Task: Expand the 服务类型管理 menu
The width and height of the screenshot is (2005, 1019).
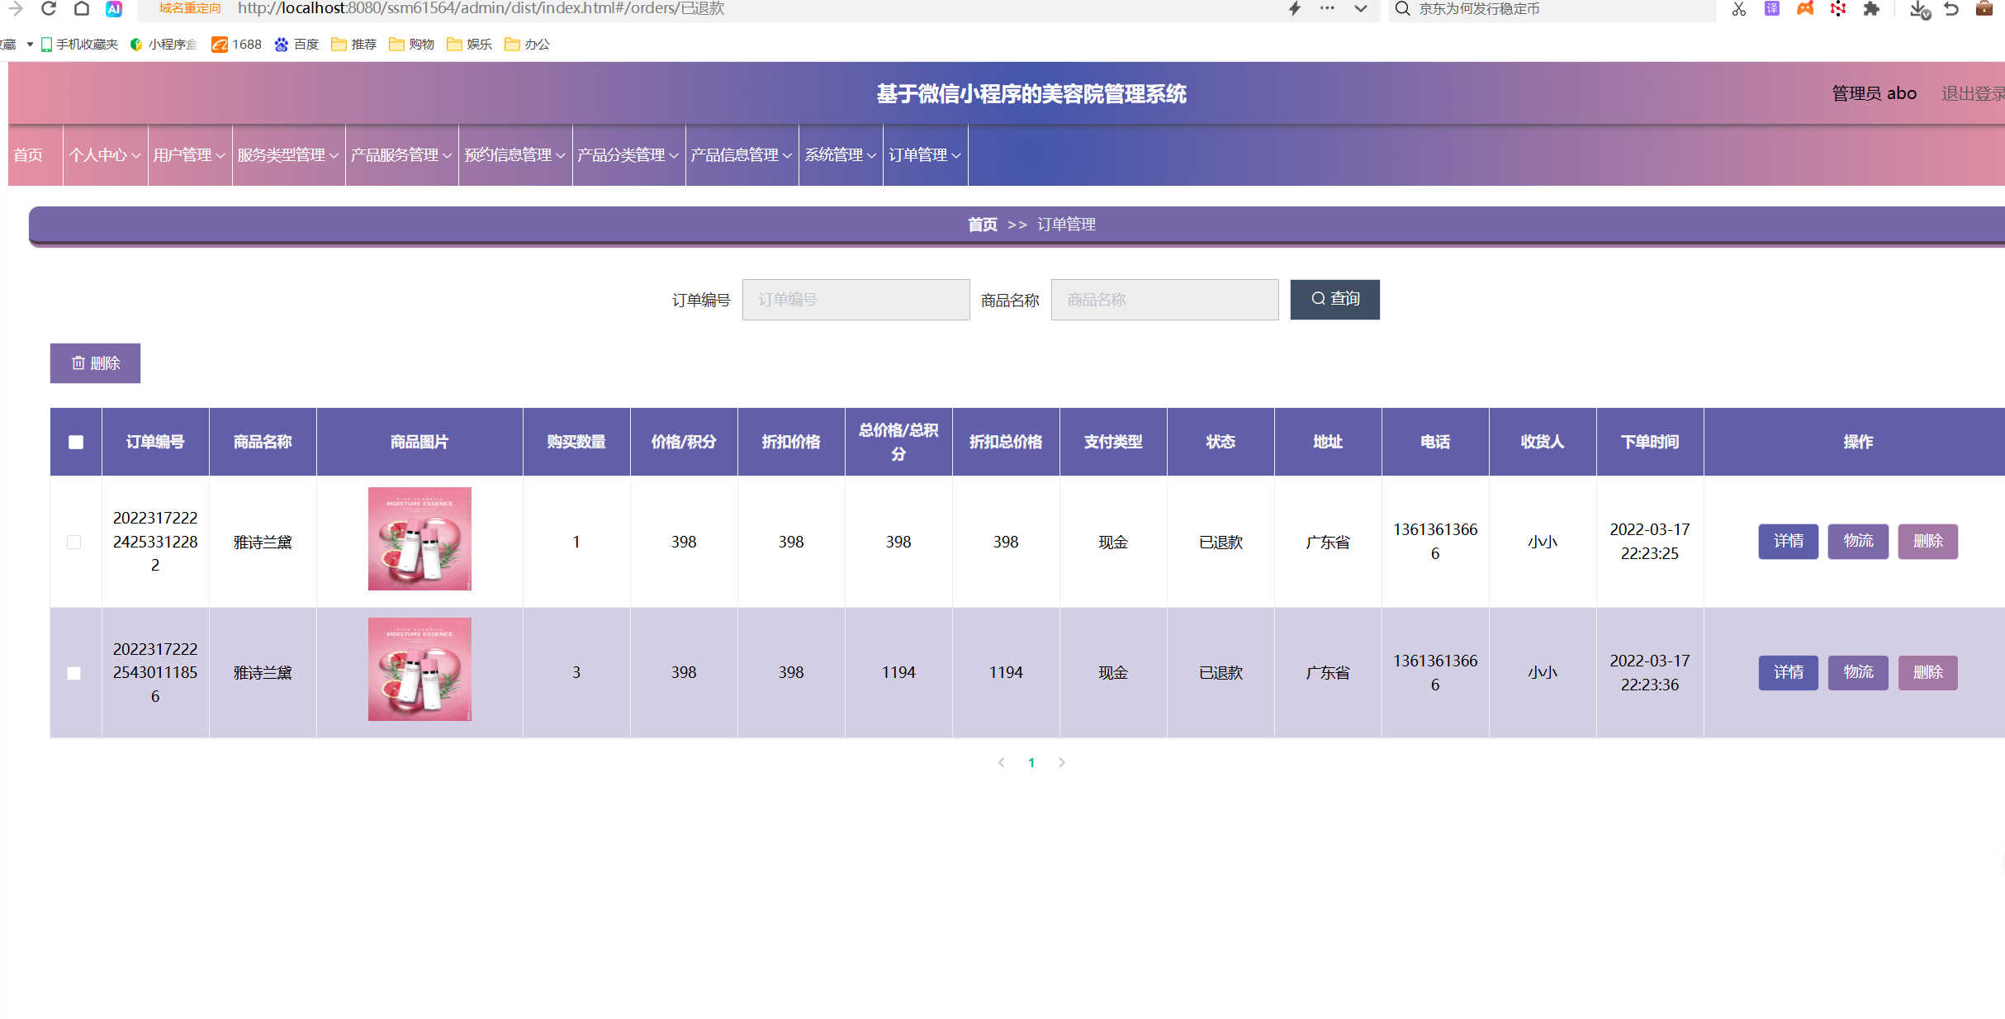Action: point(289,155)
